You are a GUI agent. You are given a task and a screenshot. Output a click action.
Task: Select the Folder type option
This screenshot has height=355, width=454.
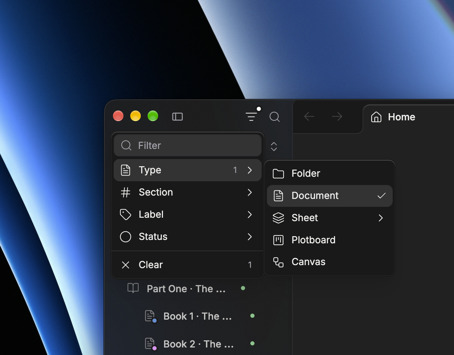(x=330, y=173)
